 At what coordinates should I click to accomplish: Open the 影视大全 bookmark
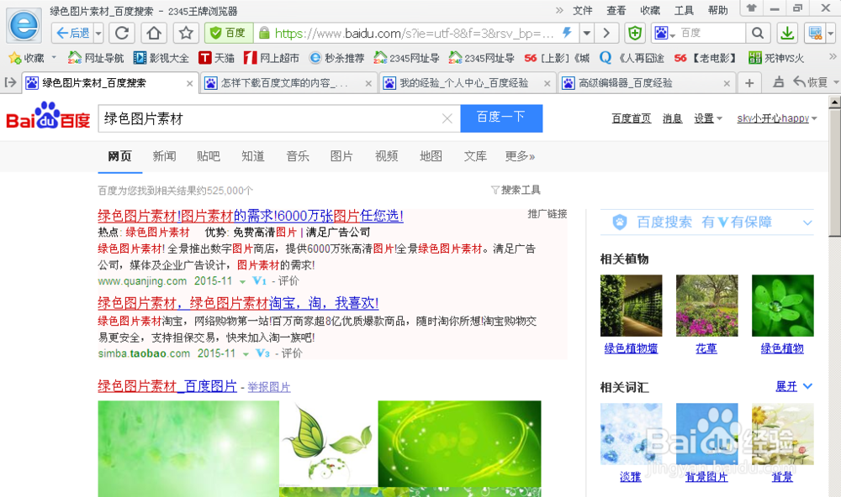[x=161, y=58]
